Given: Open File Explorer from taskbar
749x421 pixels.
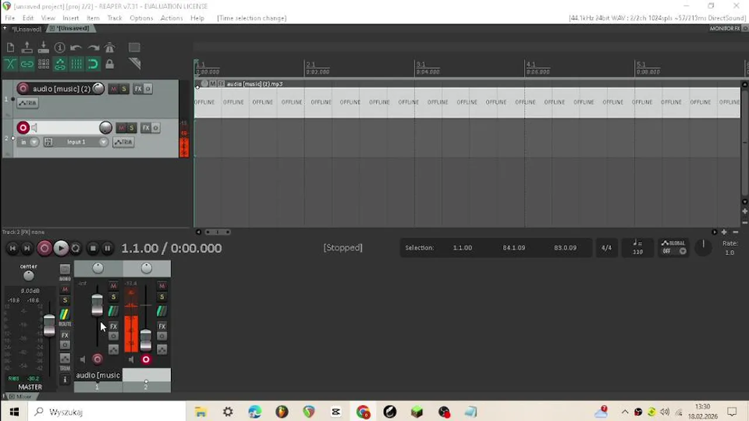Looking at the screenshot, I should tap(201, 412).
